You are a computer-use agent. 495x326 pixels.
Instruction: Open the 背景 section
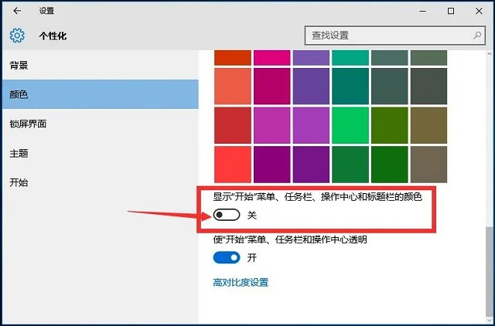101,65
